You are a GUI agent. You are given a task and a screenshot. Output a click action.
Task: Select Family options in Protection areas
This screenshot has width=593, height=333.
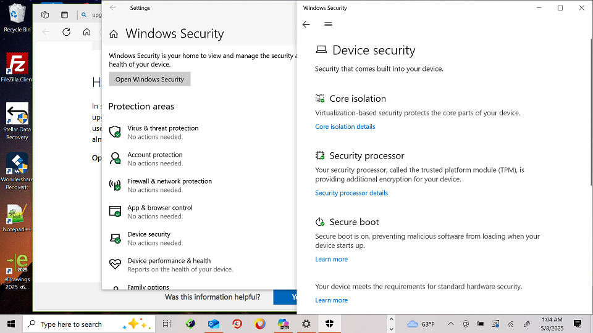pos(148,287)
